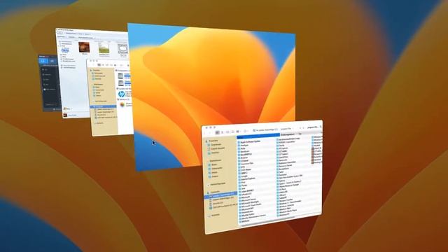
Task: Click the Firefox icon in middle Explorer window
Action: (x=122, y=105)
